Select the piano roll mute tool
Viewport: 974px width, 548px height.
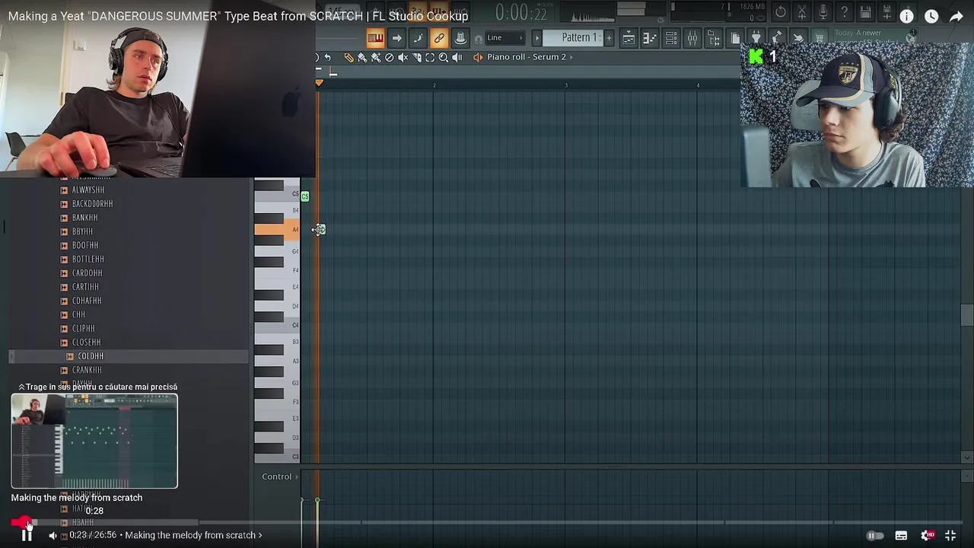[x=403, y=57]
